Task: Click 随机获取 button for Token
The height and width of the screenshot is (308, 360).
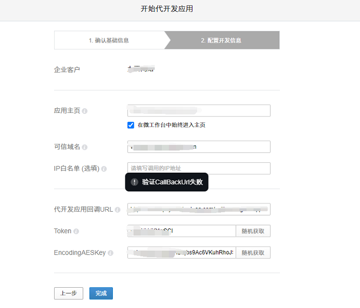Action: click(x=253, y=231)
